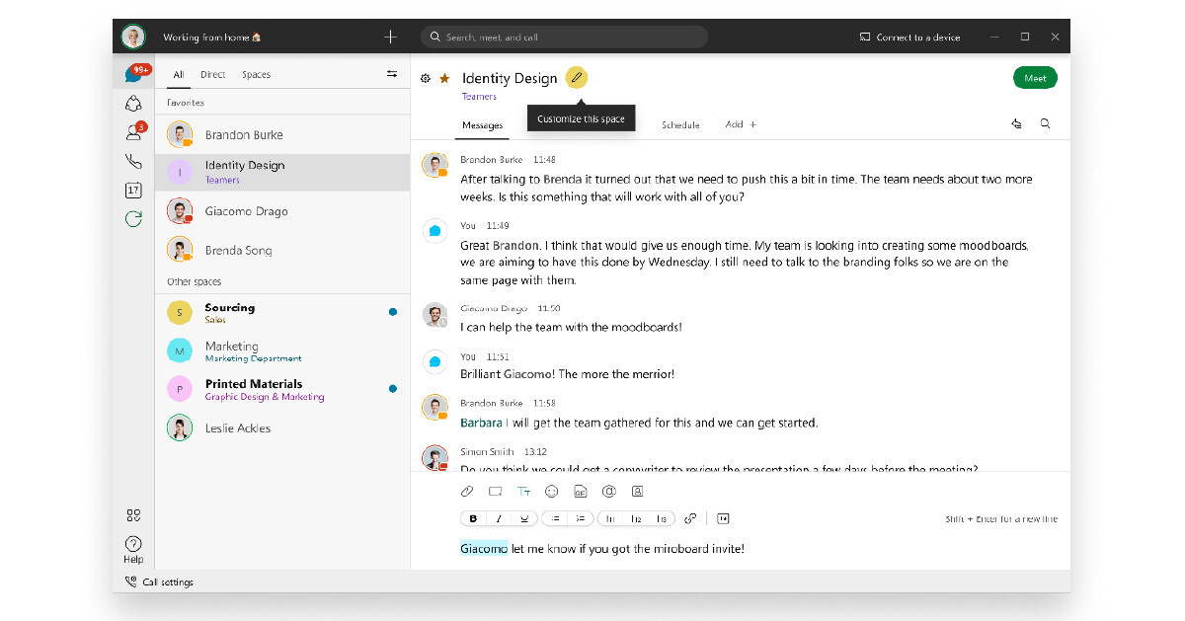Start a meeting with the Meet button

click(1035, 77)
